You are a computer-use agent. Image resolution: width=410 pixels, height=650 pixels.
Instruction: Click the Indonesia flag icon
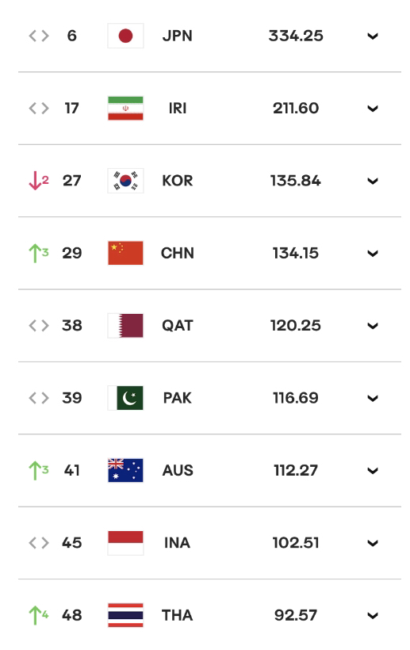pyautogui.click(x=125, y=543)
